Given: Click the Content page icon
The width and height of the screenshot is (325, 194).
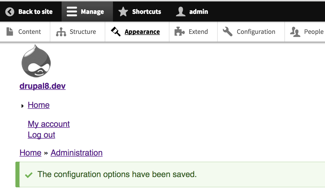Looking at the screenshot, I should point(10,31).
